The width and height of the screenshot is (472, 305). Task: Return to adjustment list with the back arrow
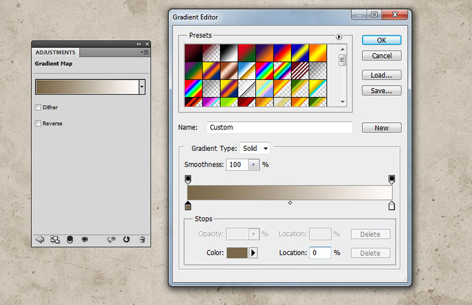pos(40,239)
